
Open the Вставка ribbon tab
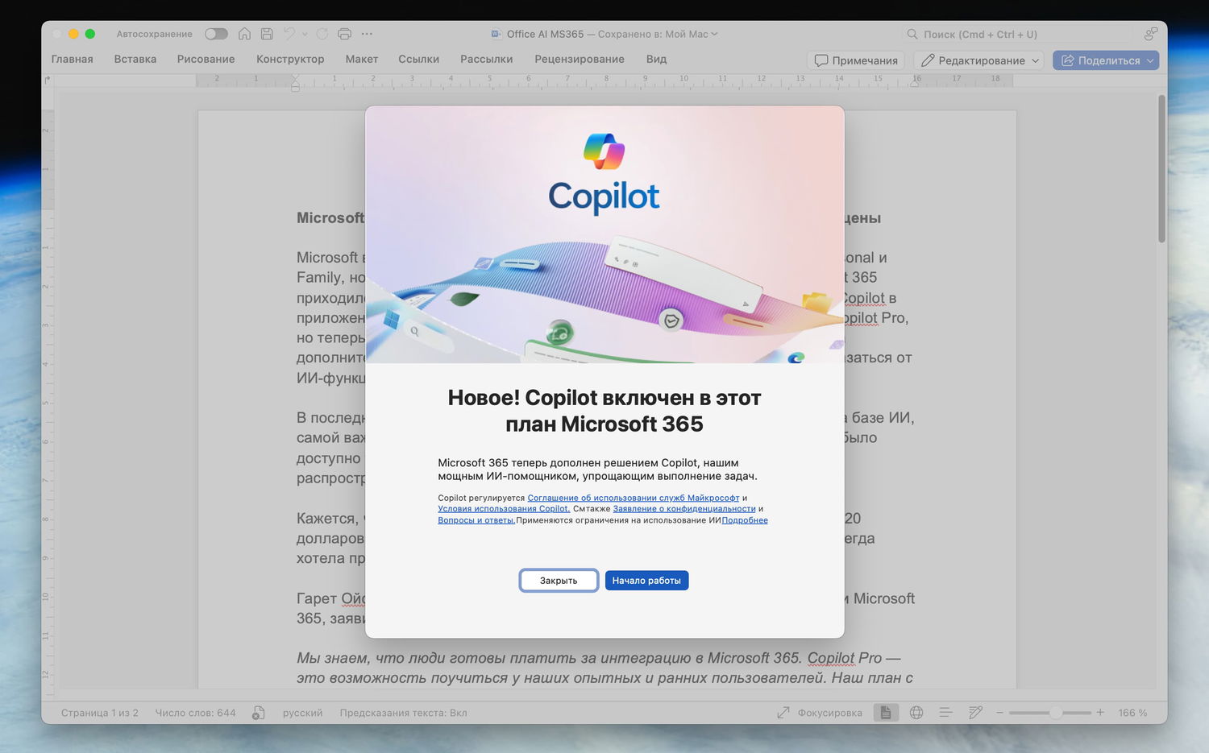135,59
